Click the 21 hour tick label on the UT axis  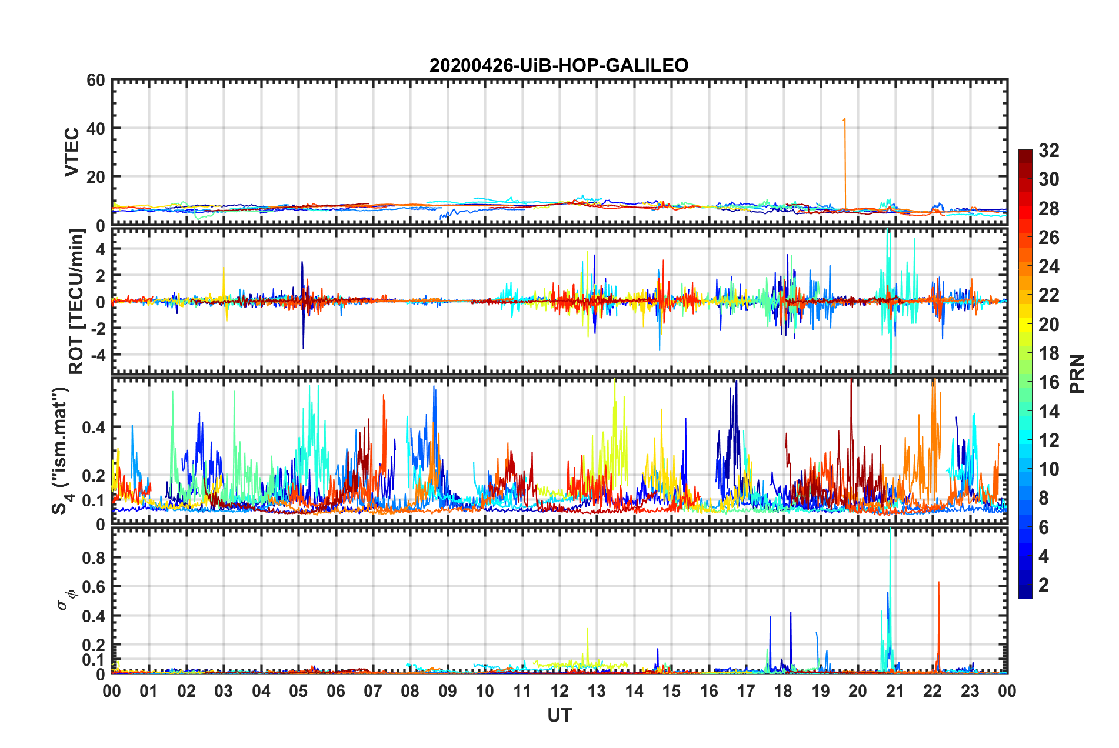(x=895, y=691)
